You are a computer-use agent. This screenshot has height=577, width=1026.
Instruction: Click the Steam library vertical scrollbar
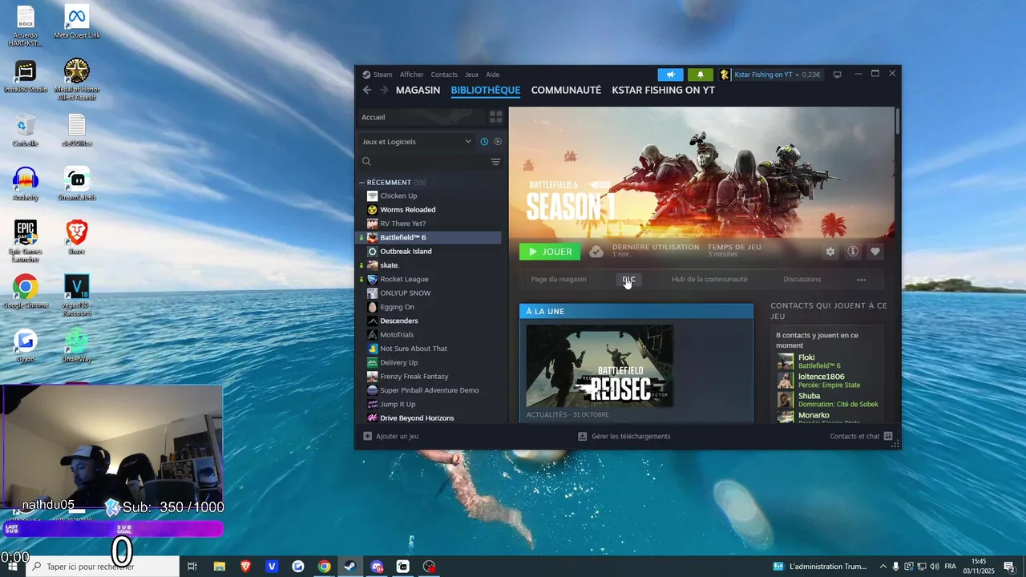(898, 120)
